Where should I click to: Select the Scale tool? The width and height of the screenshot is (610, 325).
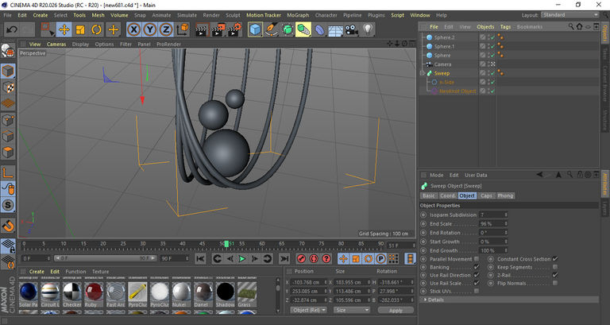pos(80,29)
